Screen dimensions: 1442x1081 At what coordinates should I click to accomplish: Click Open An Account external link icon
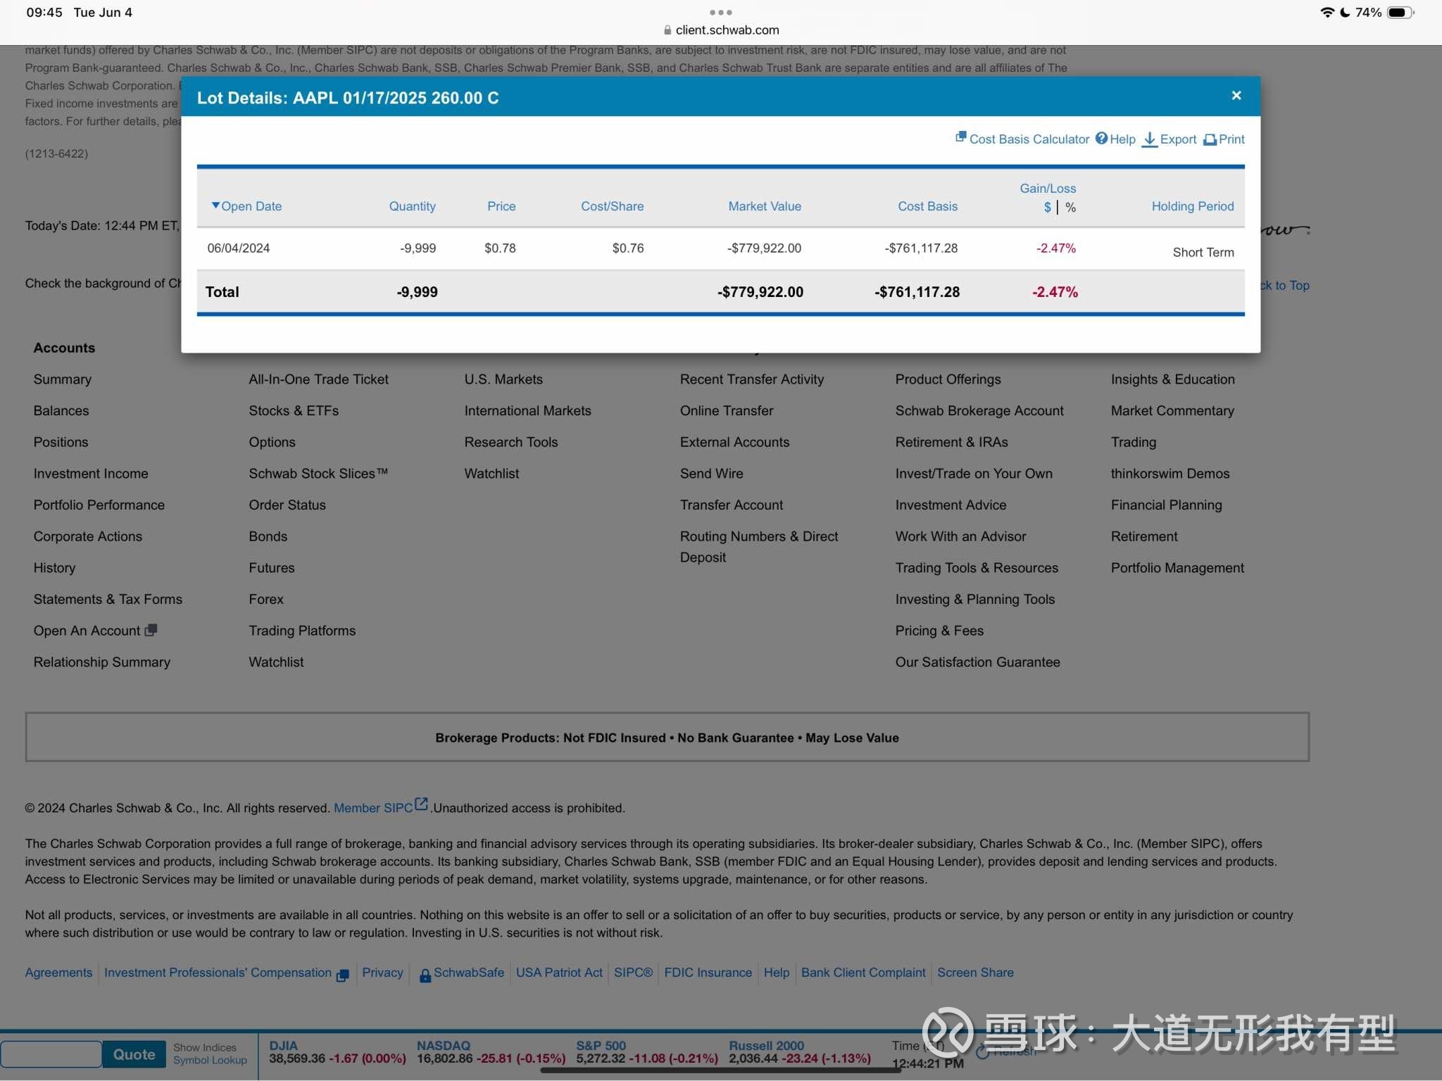click(x=151, y=630)
